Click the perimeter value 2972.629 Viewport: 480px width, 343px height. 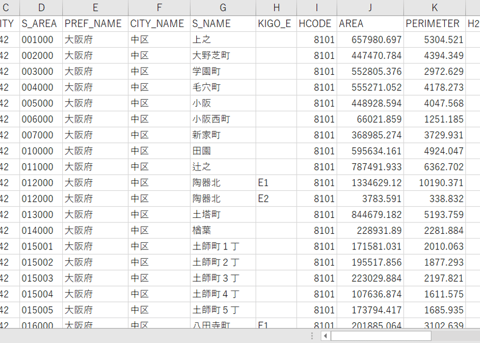[434, 71]
